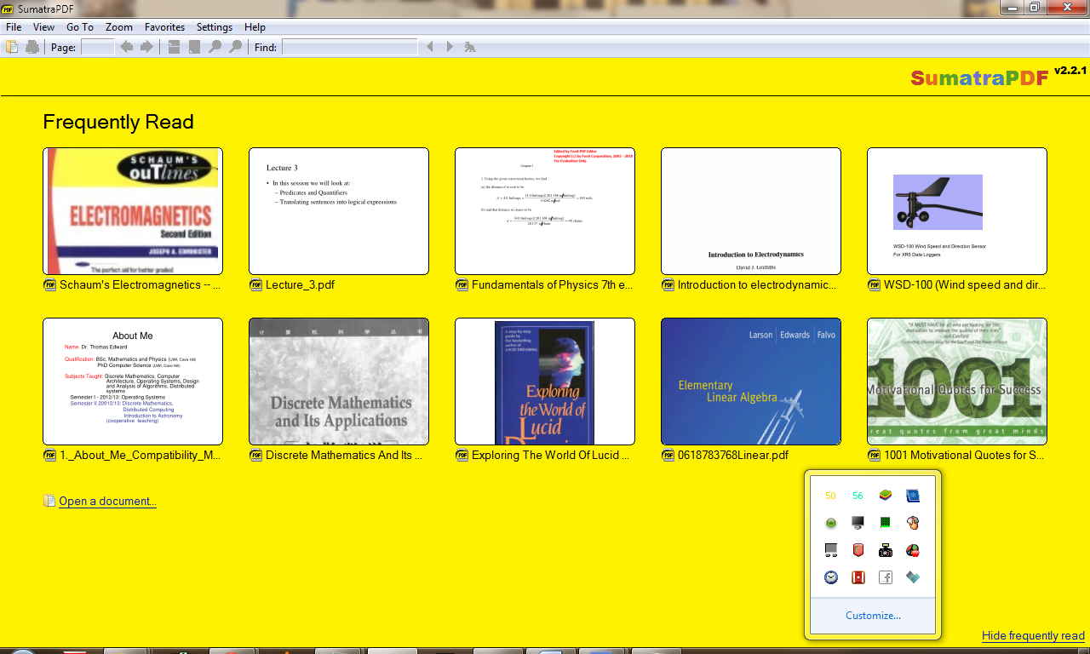Click the green circle tray icon

coord(831,523)
